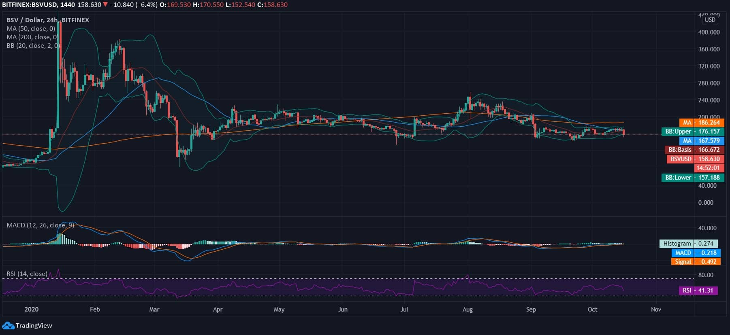
Task: Click the Feb time axis label
Action: click(95, 310)
